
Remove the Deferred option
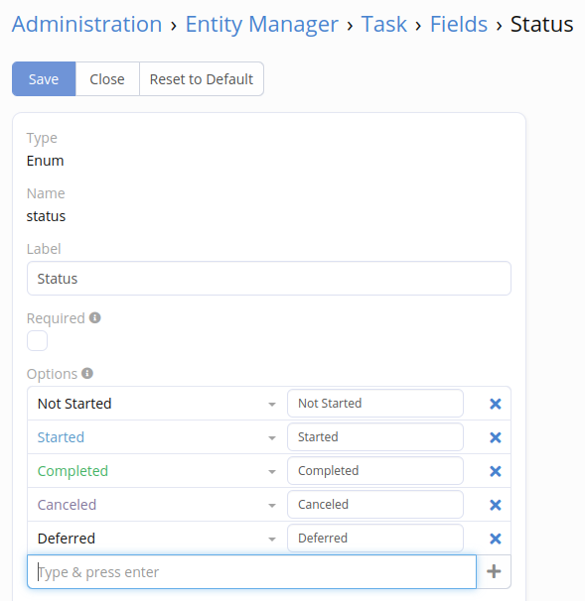coord(496,539)
